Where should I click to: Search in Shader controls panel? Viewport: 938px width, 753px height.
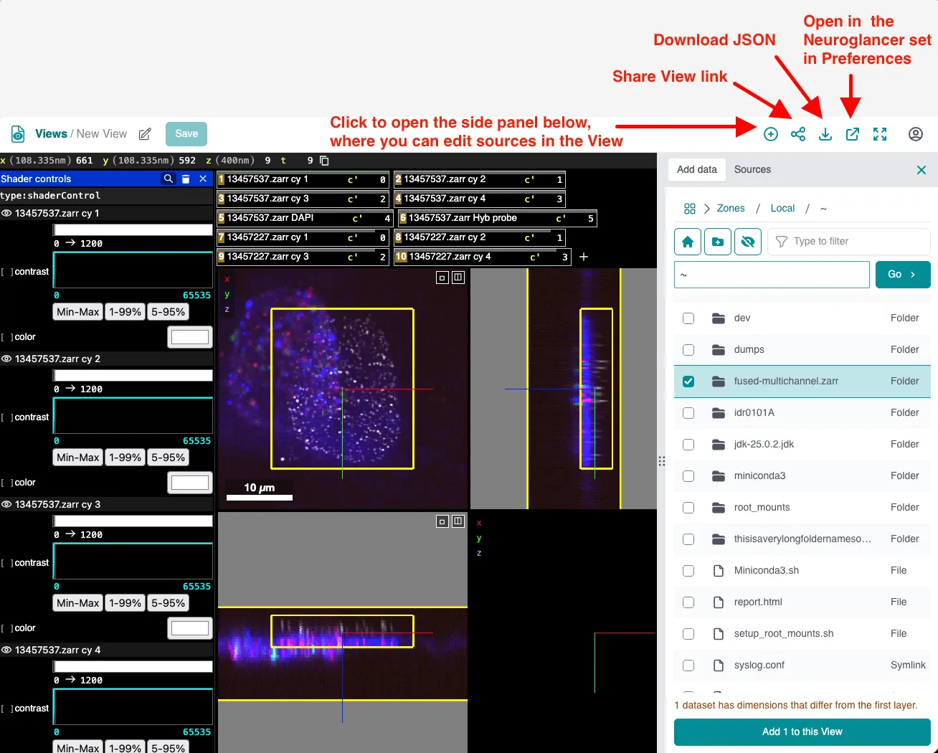pos(168,179)
